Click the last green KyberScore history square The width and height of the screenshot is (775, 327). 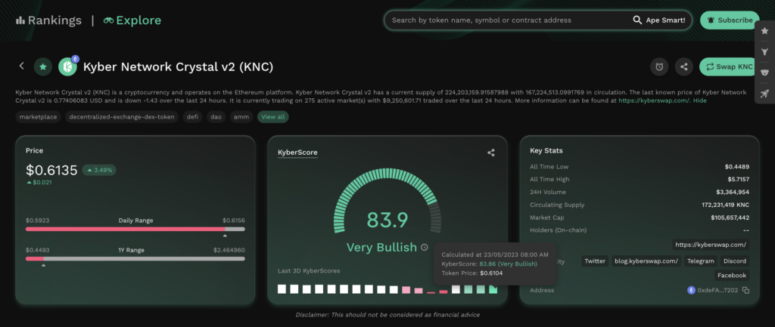pyautogui.click(x=493, y=289)
